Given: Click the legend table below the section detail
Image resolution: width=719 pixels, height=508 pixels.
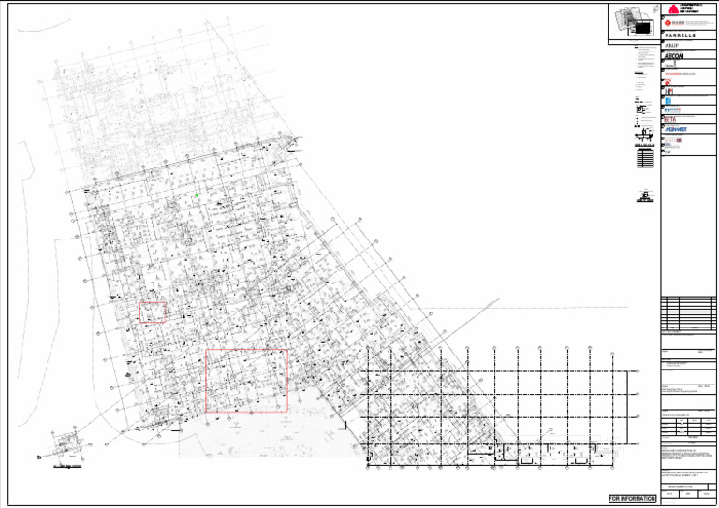Looking at the screenshot, I should point(645,157).
